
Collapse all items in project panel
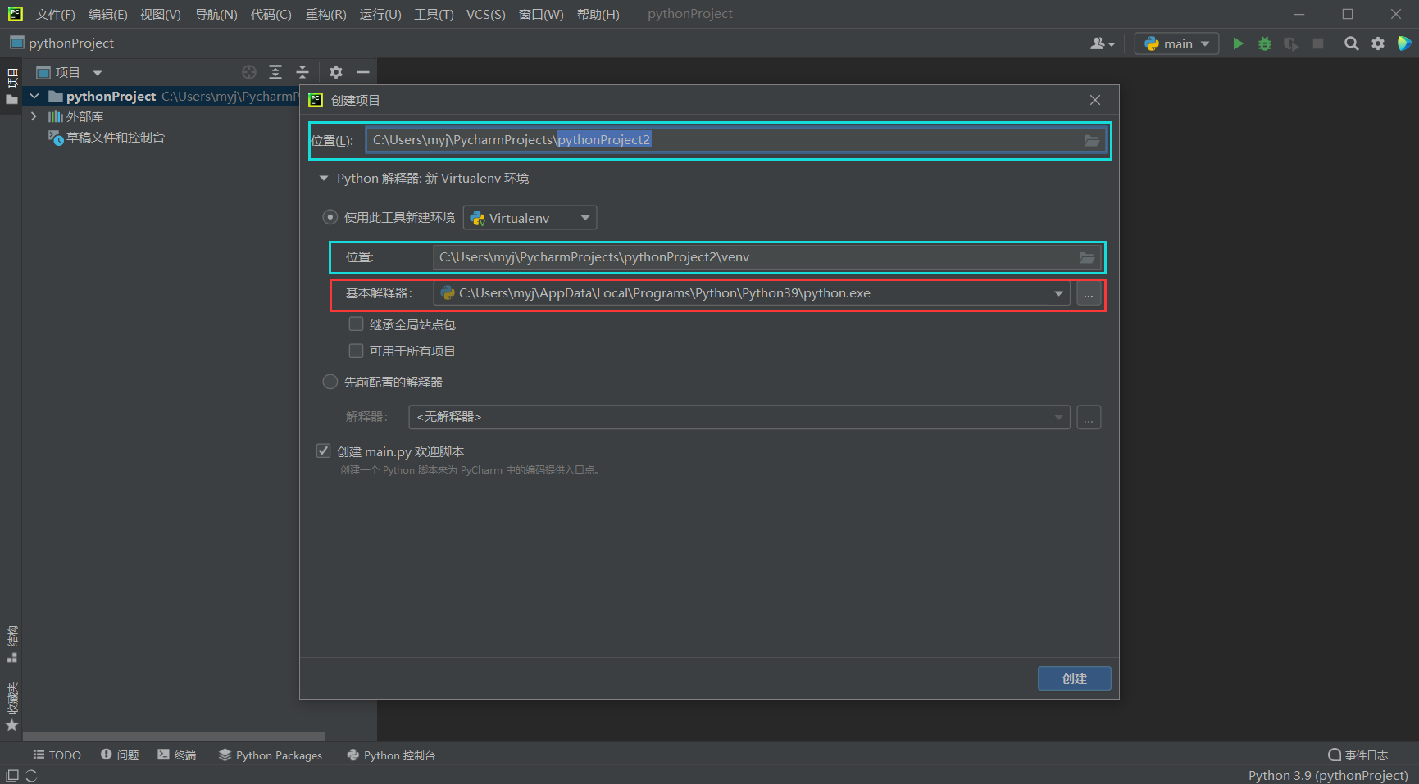click(302, 72)
